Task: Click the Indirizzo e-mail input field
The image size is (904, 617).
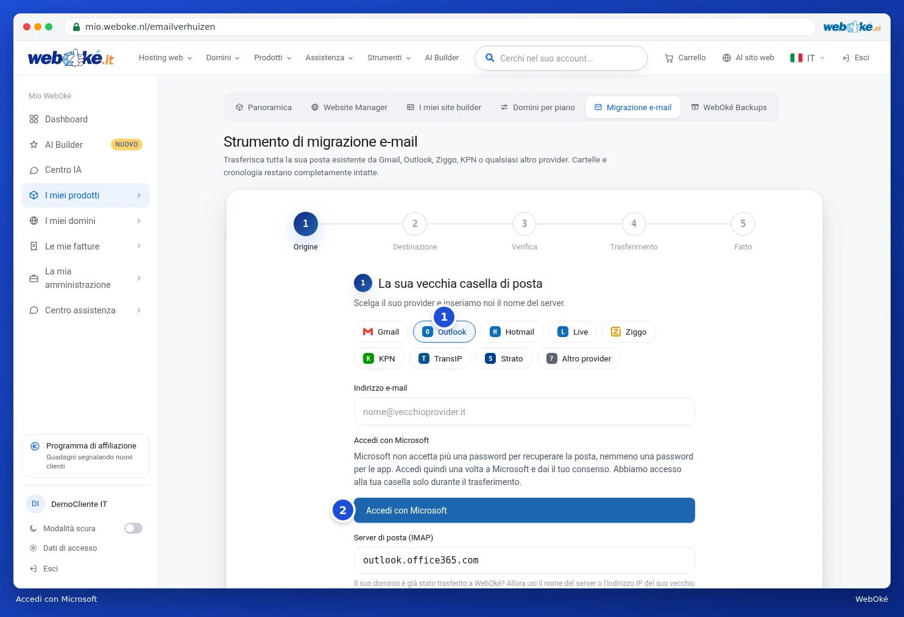Action: (x=524, y=411)
